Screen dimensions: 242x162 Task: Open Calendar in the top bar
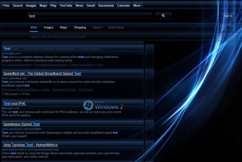click(x=123, y=6)
